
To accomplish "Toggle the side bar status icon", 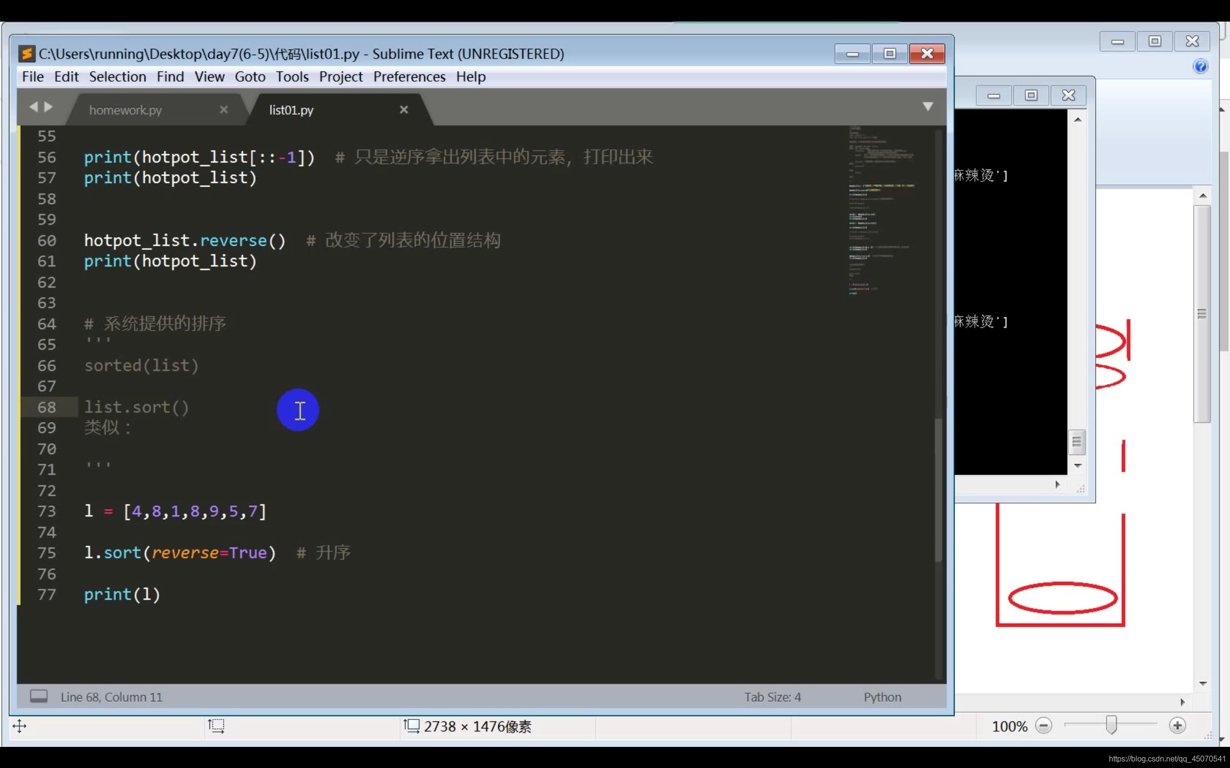I will (38, 696).
